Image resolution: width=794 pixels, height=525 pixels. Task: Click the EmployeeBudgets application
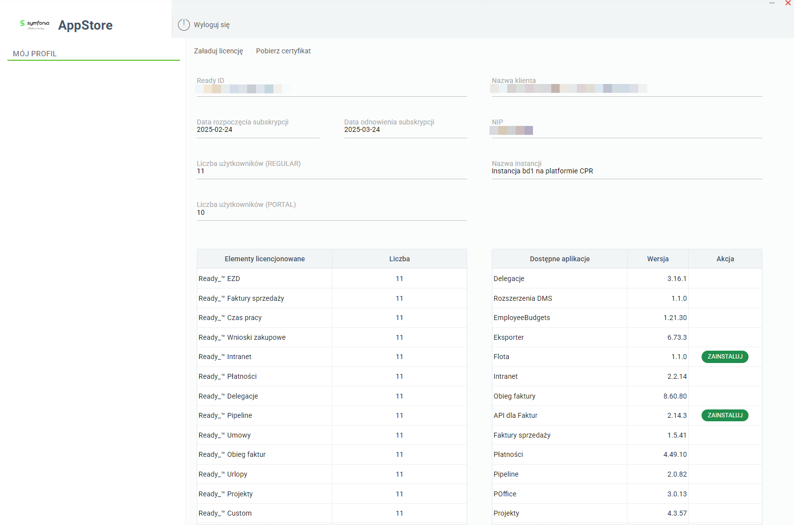(522, 318)
